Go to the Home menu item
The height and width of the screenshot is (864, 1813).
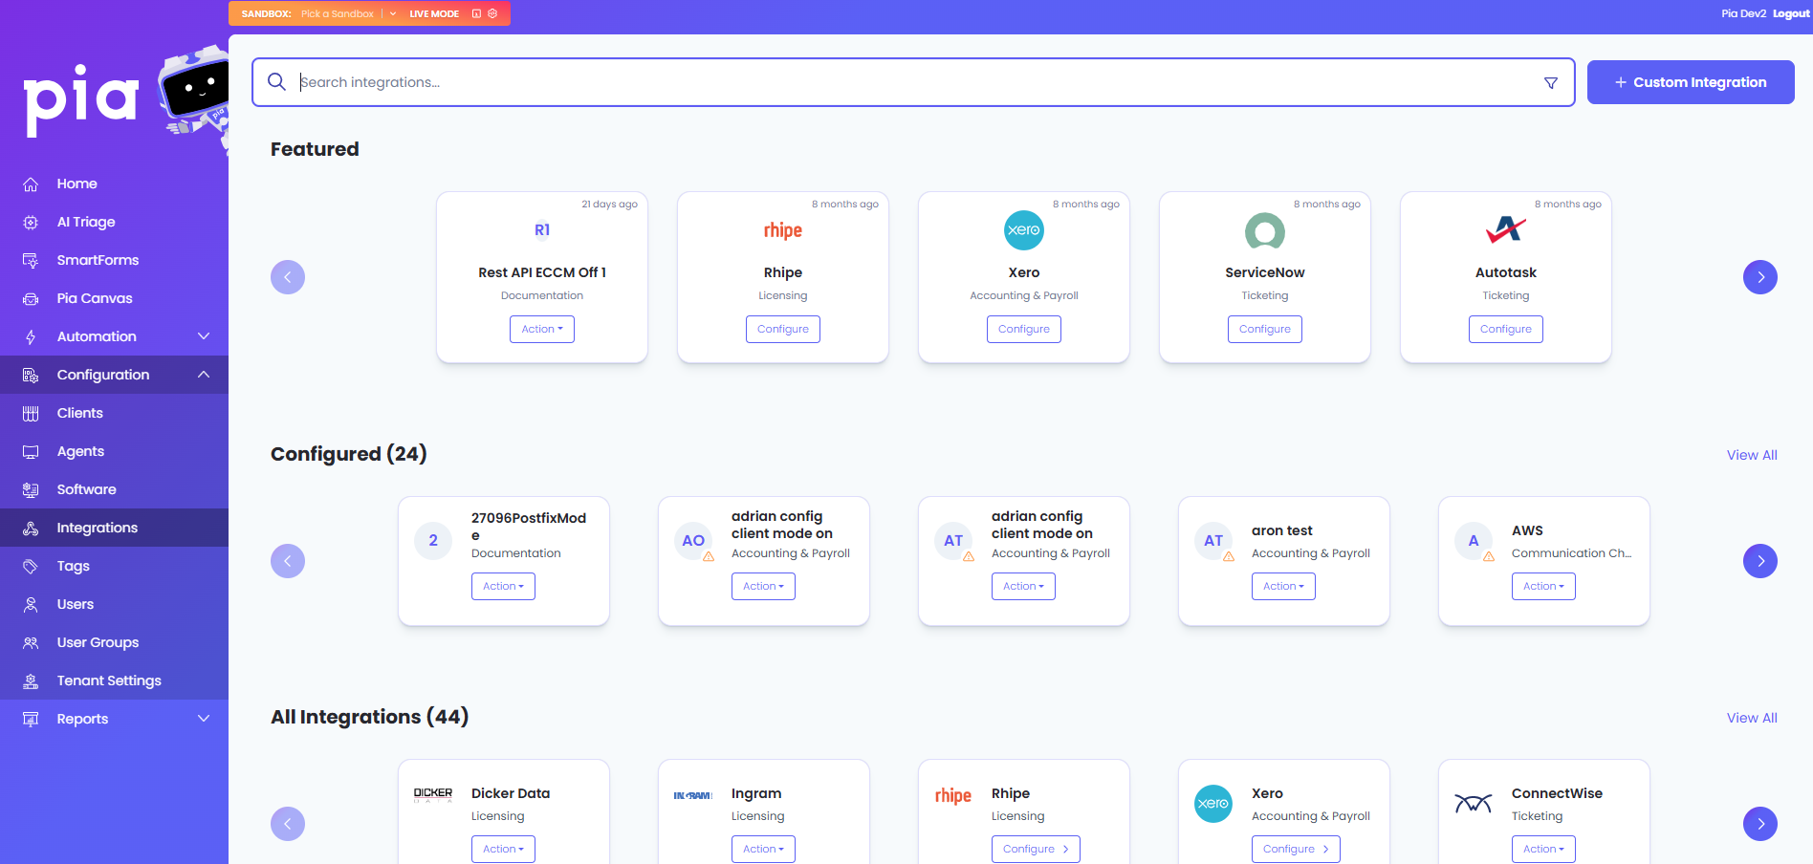(x=114, y=184)
